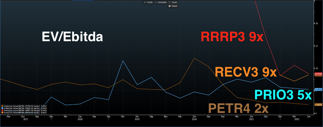Select the red 8.7636 axis value tag
Viewport: 323px width, 127px height.
coord(318,74)
